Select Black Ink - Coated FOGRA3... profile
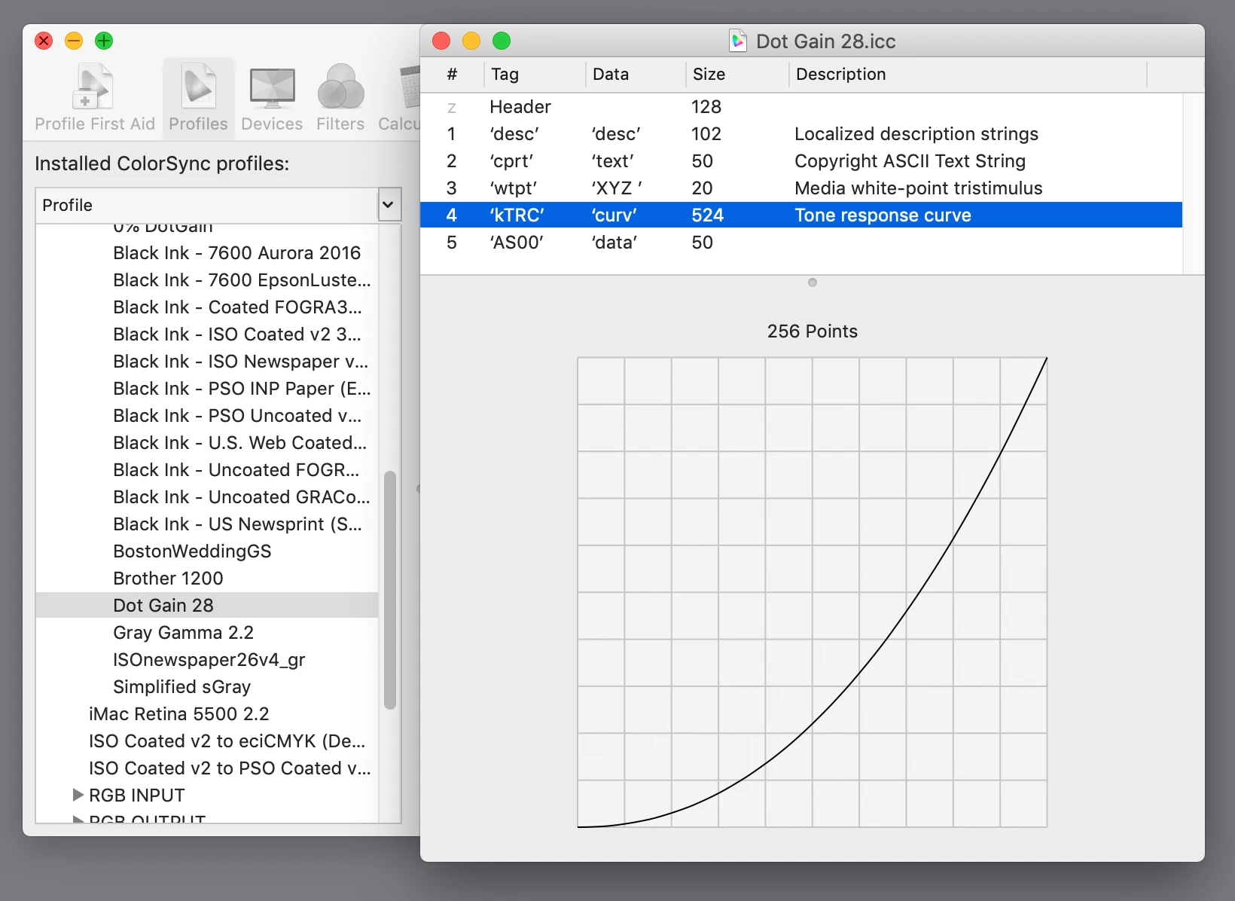 (x=207, y=307)
